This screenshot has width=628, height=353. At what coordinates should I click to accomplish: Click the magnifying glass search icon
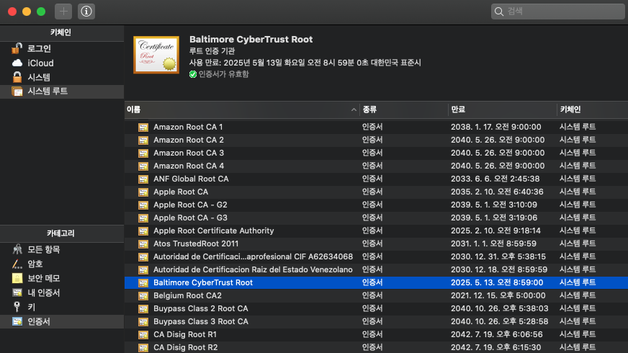coord(498,12)
